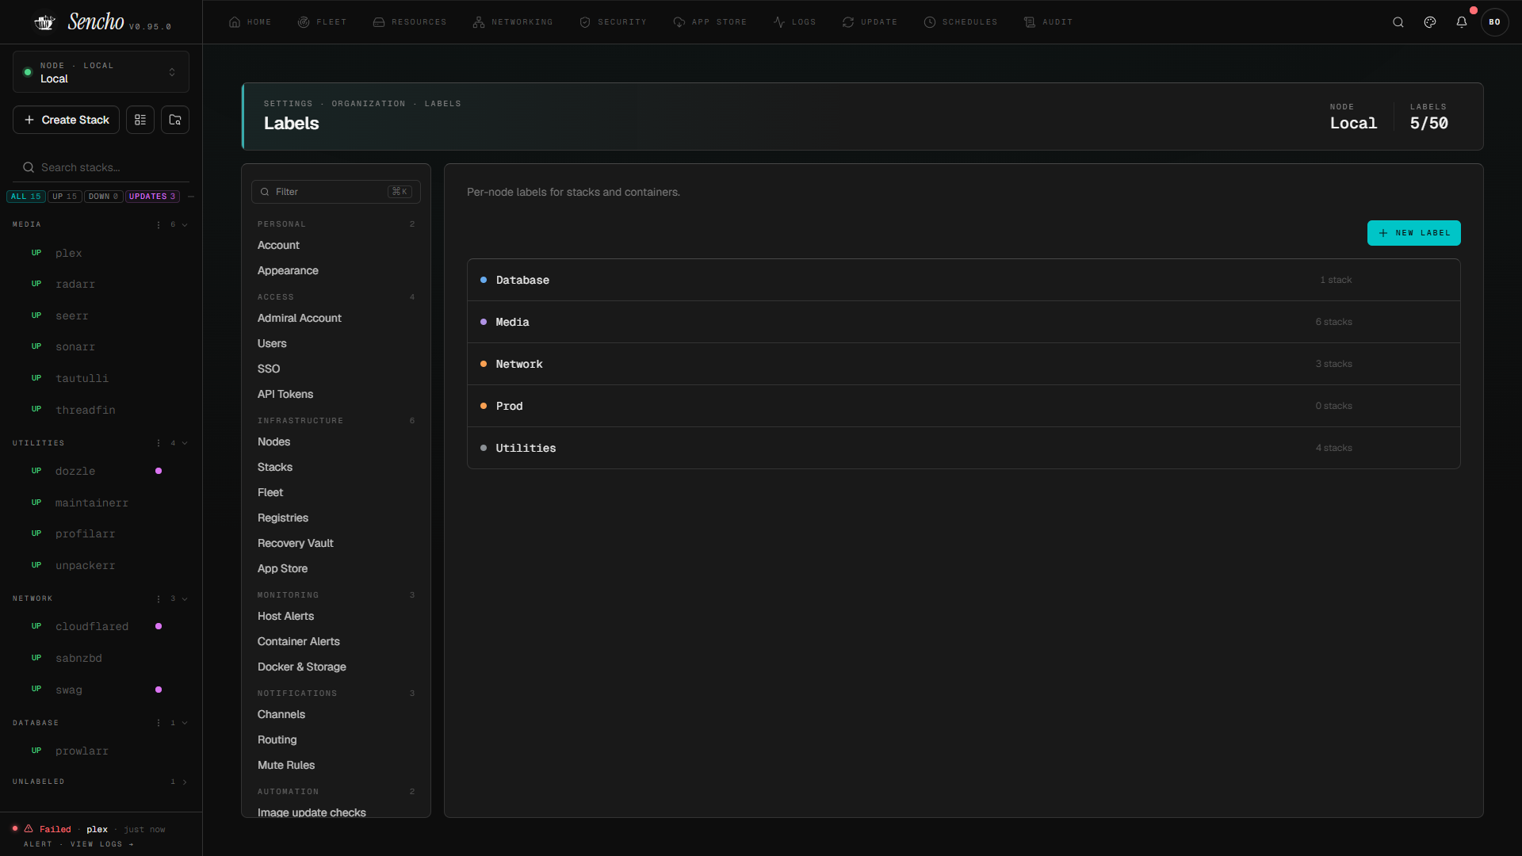Screen dimensions: 1522x856
Task: Collapse the Database stack group chevron
Action: point(185,723)
